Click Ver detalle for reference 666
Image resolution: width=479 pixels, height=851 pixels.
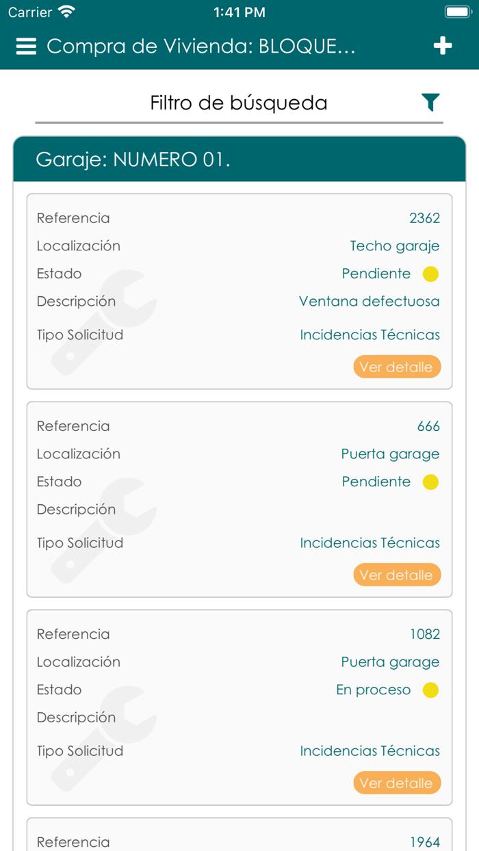[x=397, y=575]
